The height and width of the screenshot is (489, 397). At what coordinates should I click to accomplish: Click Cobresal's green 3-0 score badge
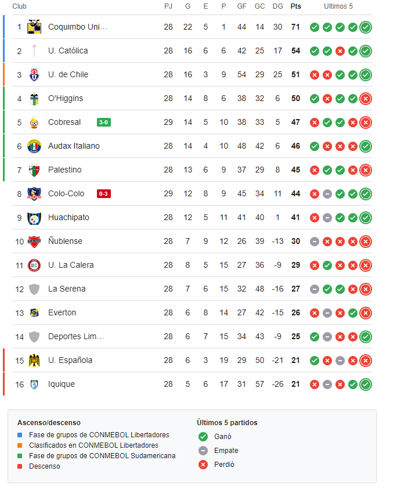click(103, 122)
